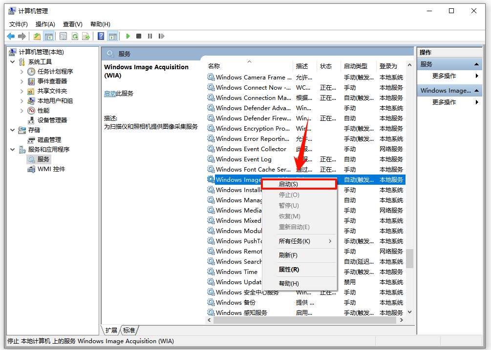Select Task Scheduler (任务计划程序) in tree
This screenshot has width=491, height=350.
tap(55, 72)
